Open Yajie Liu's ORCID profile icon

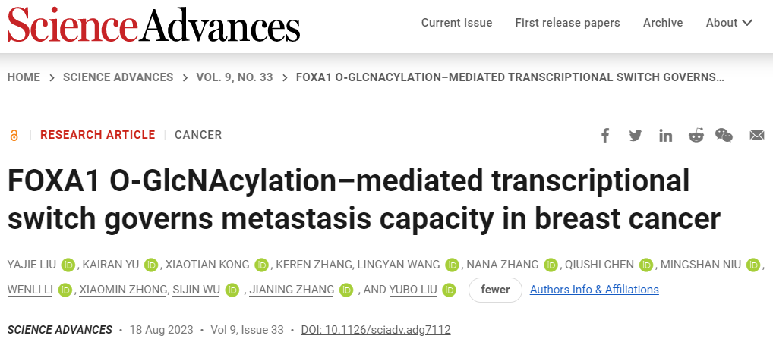69,265
